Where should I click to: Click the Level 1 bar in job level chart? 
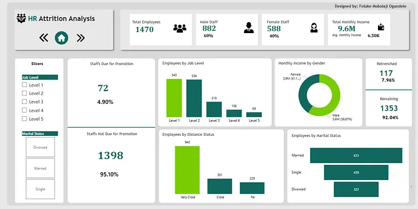[174, 98]
